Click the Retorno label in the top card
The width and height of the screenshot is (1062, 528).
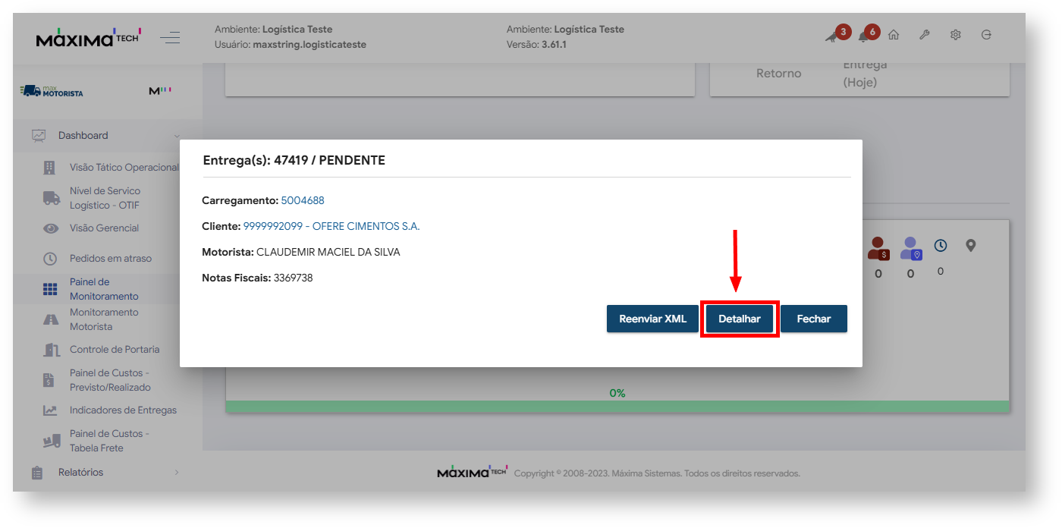pos(779,74)
